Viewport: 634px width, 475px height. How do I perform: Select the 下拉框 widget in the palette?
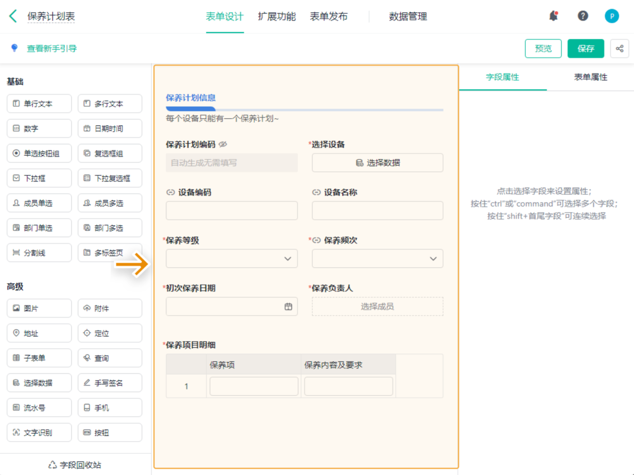(39, 179)
